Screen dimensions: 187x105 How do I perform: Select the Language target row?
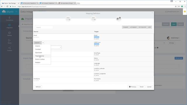click(124, 64)
